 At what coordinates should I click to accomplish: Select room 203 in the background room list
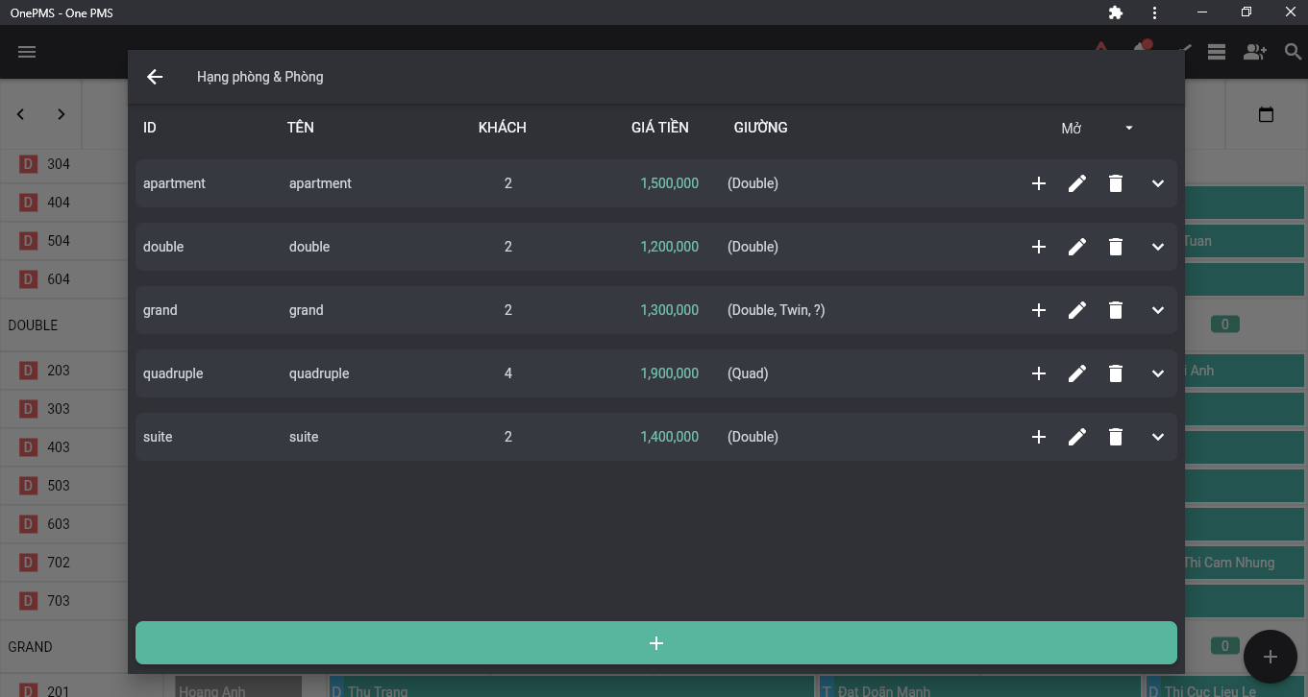[x=63, y=371]
